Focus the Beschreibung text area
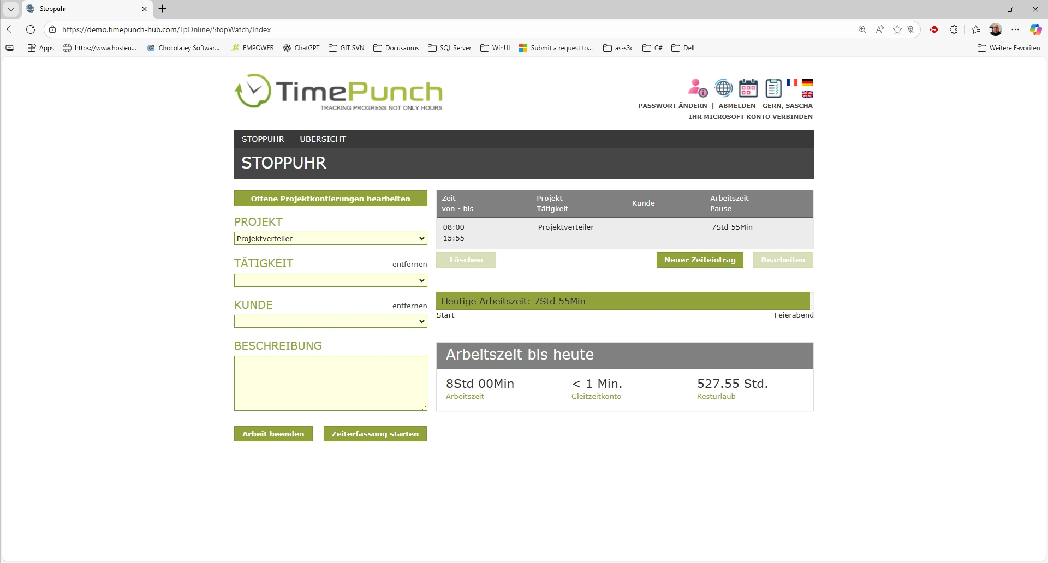1048x563 pixels. coord(330,383)
